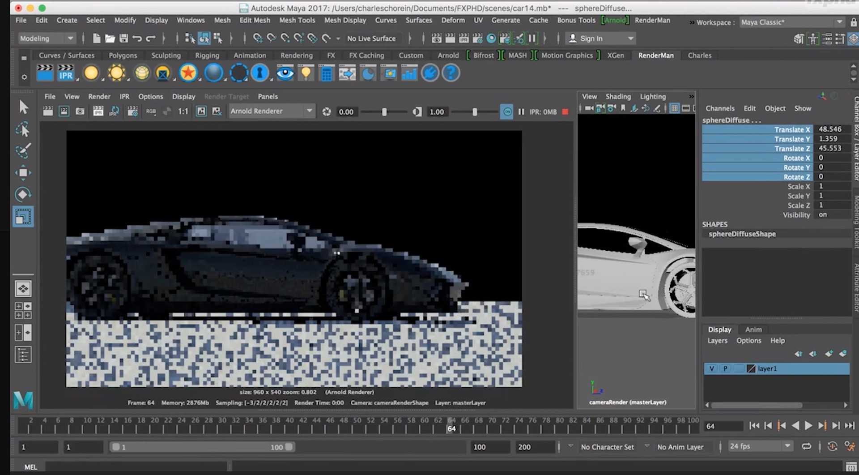Adjust the exposure slider in Render View

coord(384,112)
